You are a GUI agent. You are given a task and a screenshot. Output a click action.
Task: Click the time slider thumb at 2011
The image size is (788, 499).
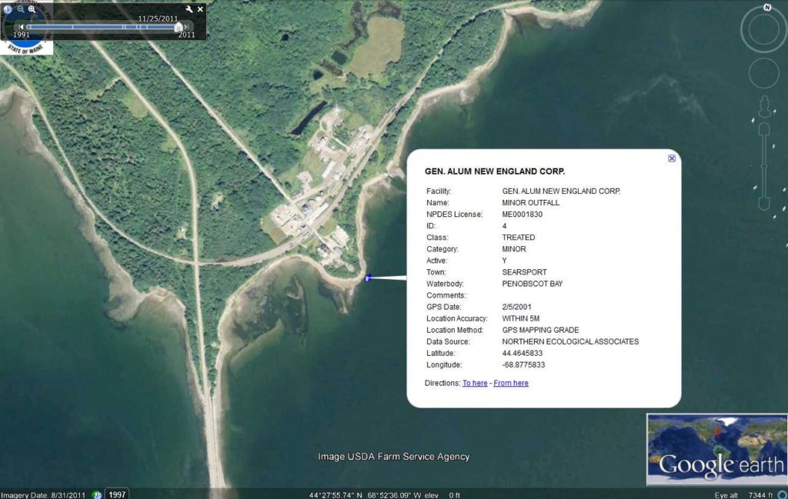point(179,27)
